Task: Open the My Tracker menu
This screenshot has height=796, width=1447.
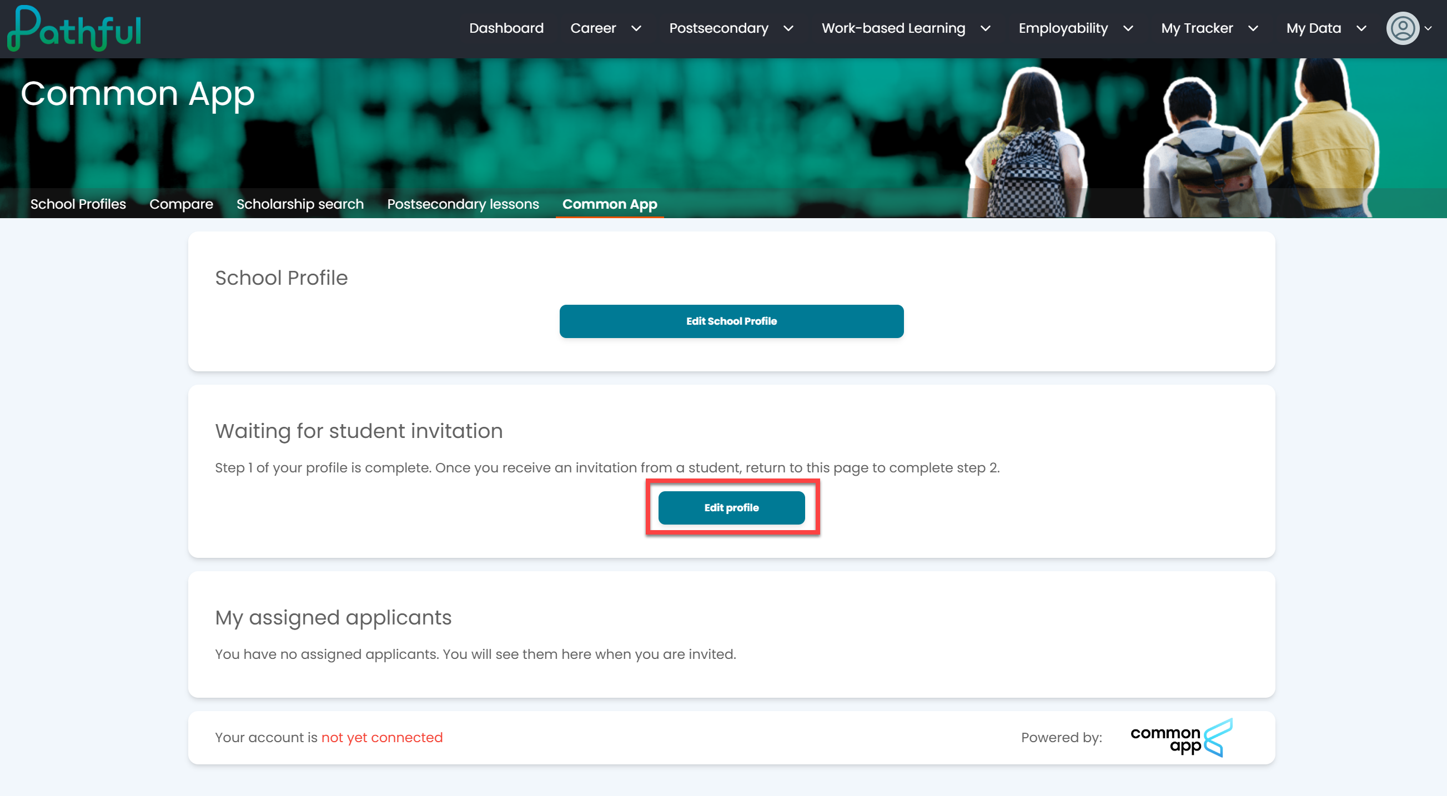Action: point(1197,28)
